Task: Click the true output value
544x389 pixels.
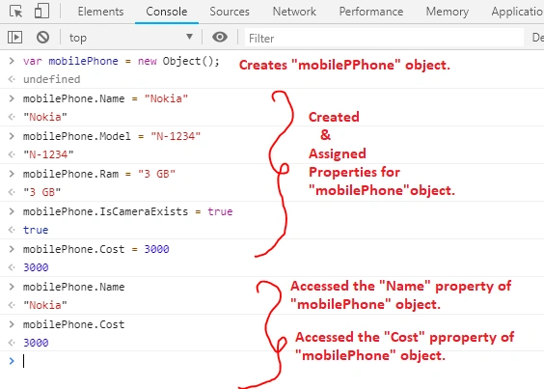Action: 36,230
